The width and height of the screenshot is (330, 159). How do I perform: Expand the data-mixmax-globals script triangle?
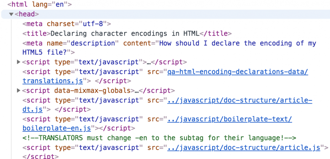tap(18, 90)
